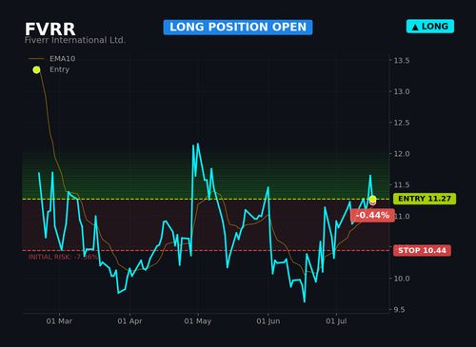Click the ENTRY 11.27 price label
The width and height of the screenshot is (476, 347).
[425, 199]
